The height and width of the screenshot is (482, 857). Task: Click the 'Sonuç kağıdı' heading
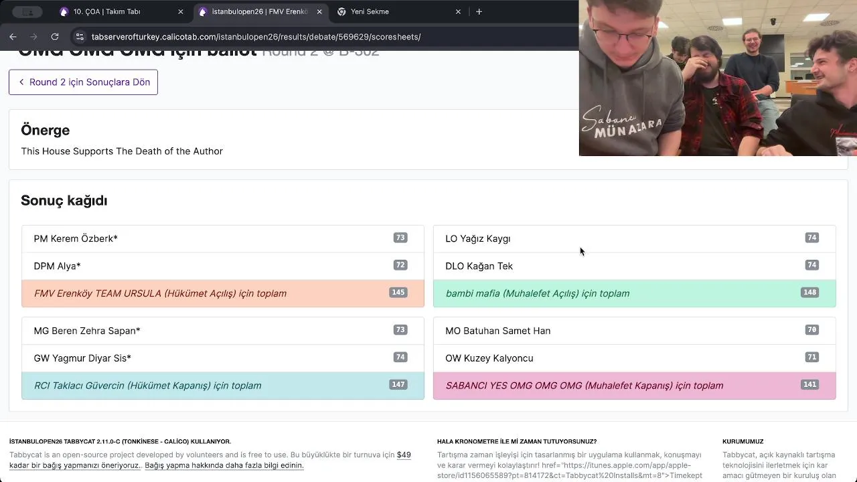coord(64,201)
